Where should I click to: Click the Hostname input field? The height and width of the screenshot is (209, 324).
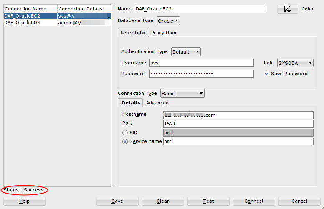tap(238, 115)
